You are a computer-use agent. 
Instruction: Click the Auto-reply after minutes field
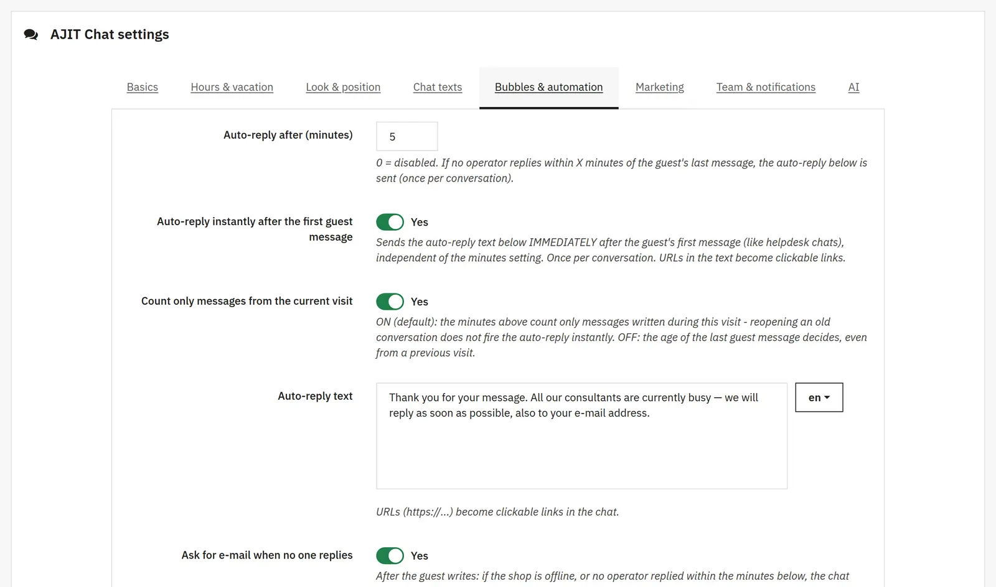pos(407,136)
